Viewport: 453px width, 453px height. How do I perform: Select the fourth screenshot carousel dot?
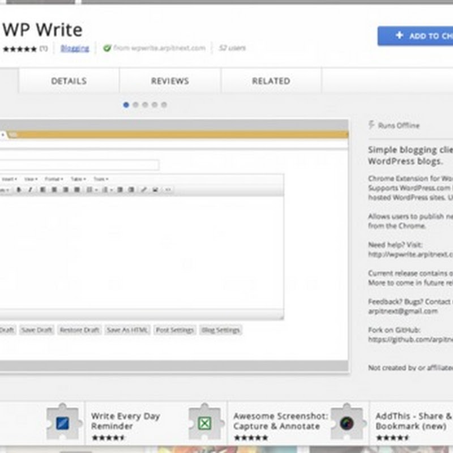pyautogui.click(x=155, y=105)
